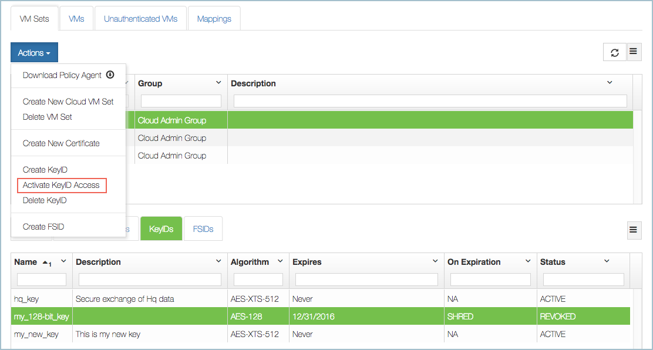Switch to the Unauthenticated VMs tab
The width and height of the screenshot is (653, 350).
tap(140, 19)
